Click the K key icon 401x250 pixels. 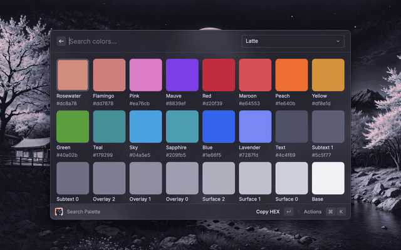[341, 212]
